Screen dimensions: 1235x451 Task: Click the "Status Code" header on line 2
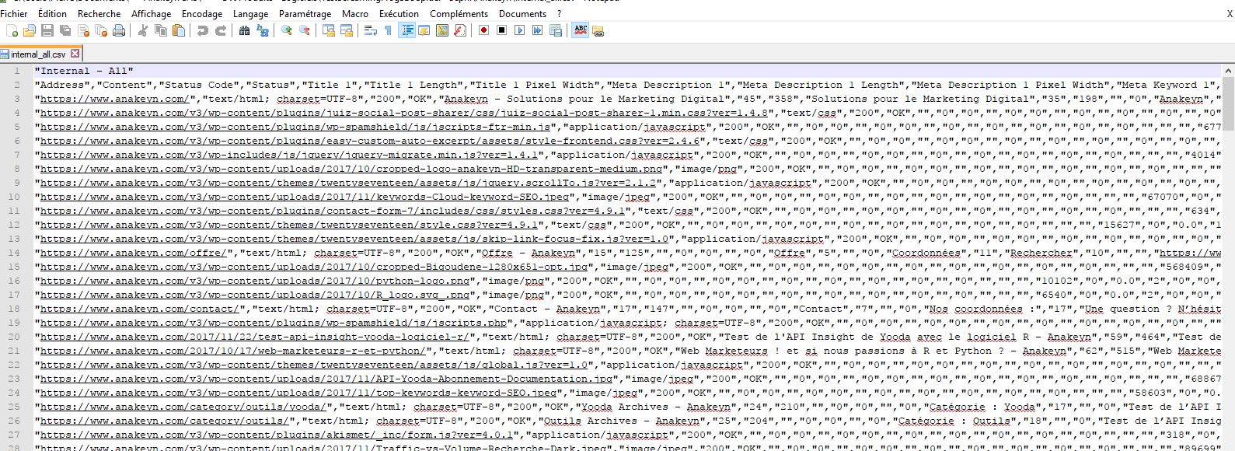(x=199, y=85)
